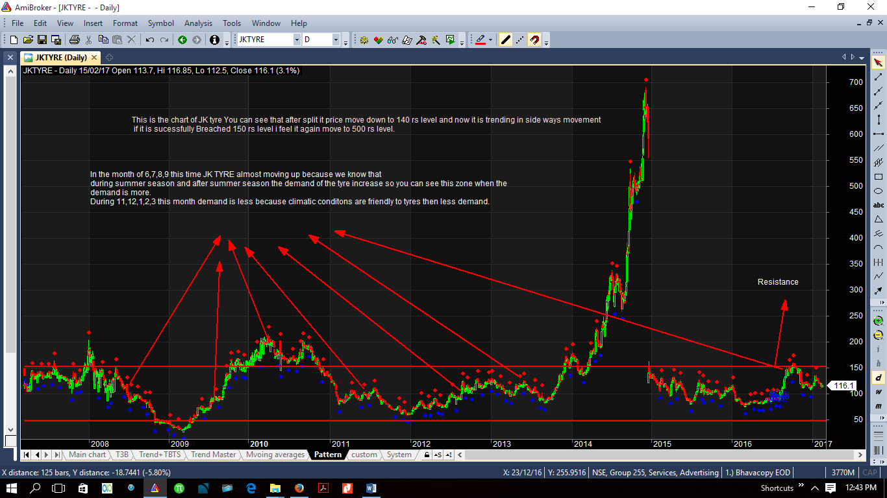Open the Tools menu
The height and width of the screenshot is (498, 887).
[232, 23]
